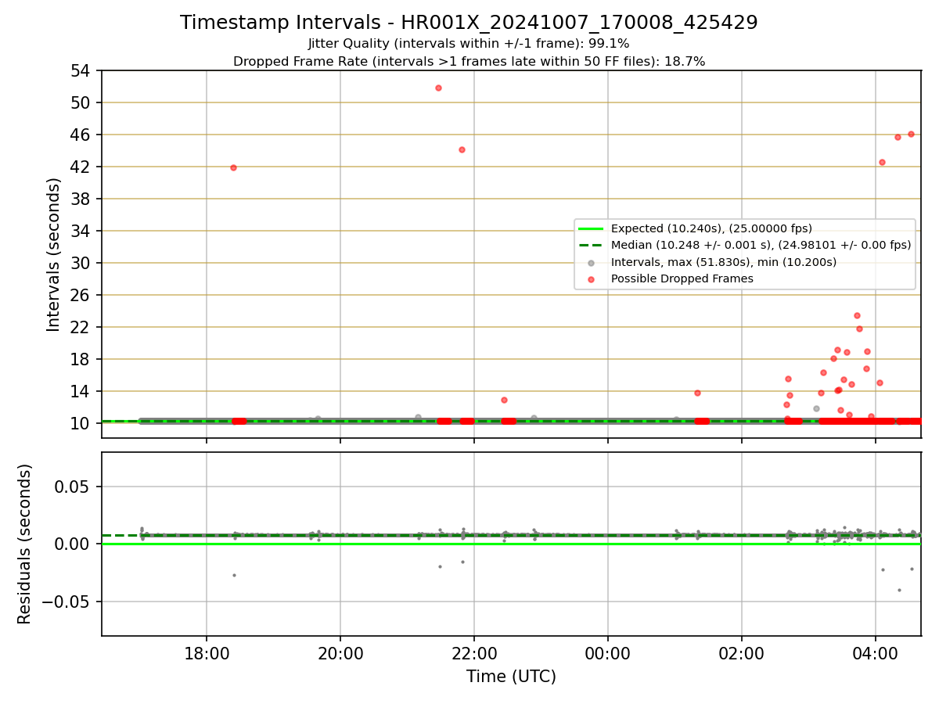Click the highest red point near 52 seconds
939x704 pixels.
tap(438, 88)
